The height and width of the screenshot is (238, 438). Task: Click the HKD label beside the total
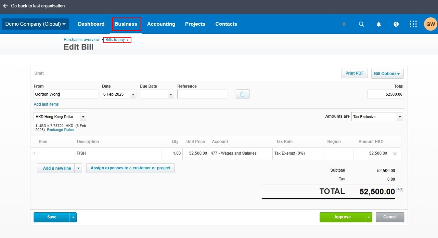(x=400, y=189)
